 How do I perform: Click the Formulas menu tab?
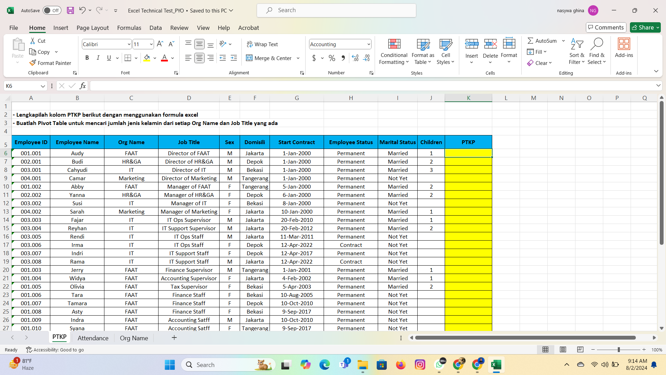(x=129, y=27)
